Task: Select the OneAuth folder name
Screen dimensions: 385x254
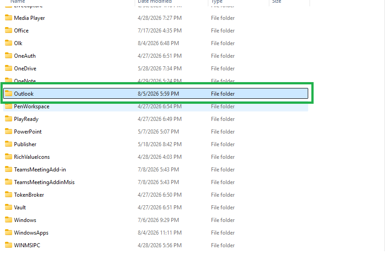Action: click(x=25, y=55)
